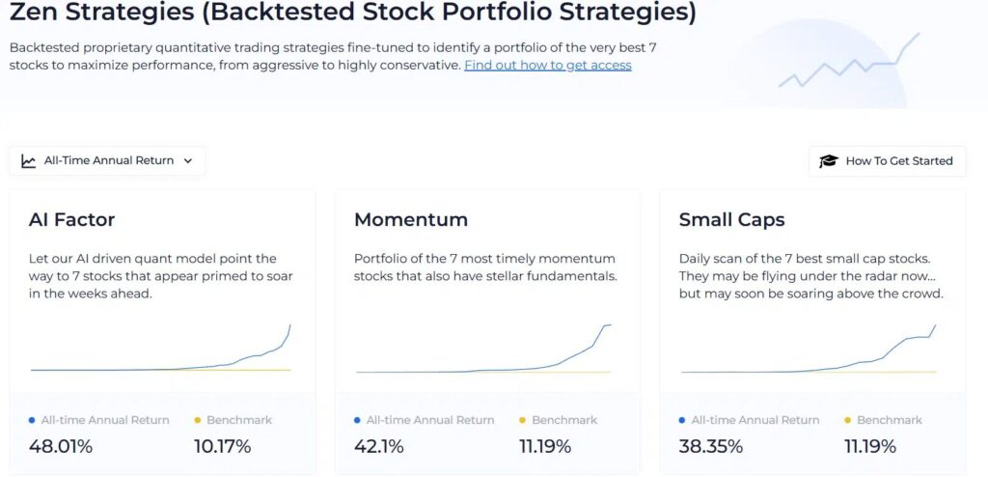Click the blue legend dot in Momentum card

pos(357,420)
